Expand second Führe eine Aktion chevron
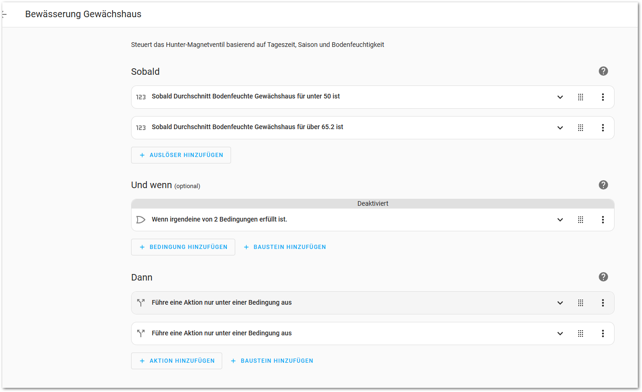This screenshot has height=392, width=642. point(560,333)
